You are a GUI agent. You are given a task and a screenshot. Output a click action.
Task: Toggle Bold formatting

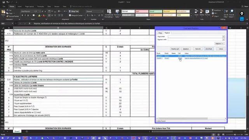22,16
